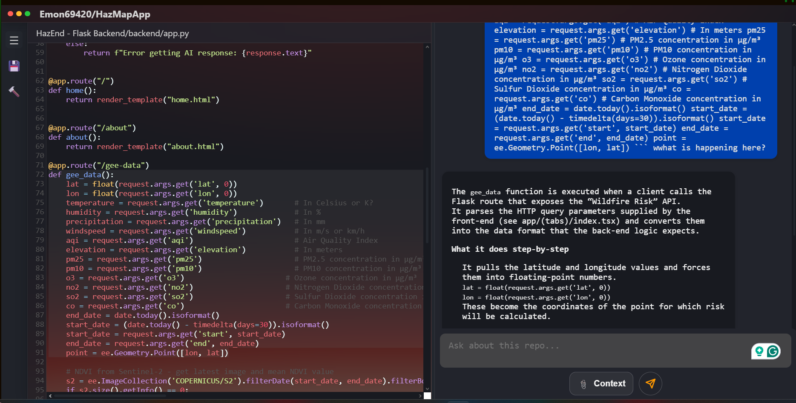Click the code line starting 'temperature = request.args.get'
Image resolution: width=796 pixels, height=403 pixels.
click(164, 203)
